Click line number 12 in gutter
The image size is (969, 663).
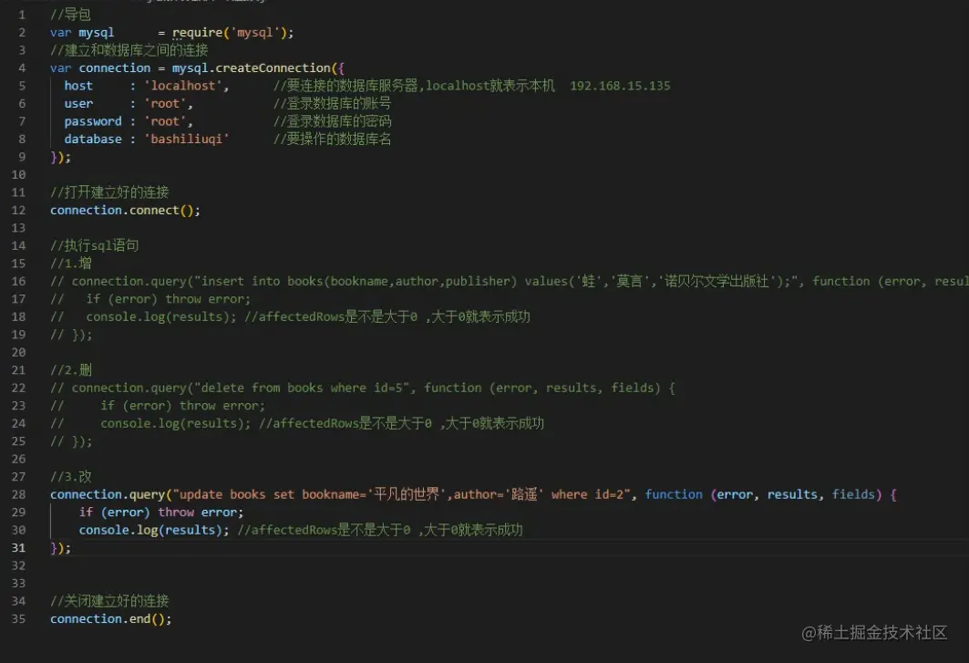tap(18, 211)
